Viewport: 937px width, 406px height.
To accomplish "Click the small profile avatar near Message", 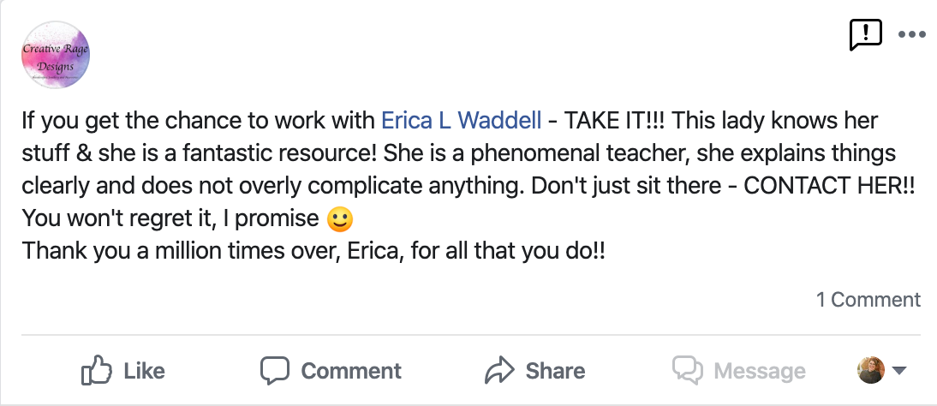I will pyautogui.click(x=870, y=370).
